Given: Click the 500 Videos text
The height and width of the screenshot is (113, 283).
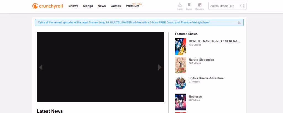Looking at the screenshot, I should 195,63.
